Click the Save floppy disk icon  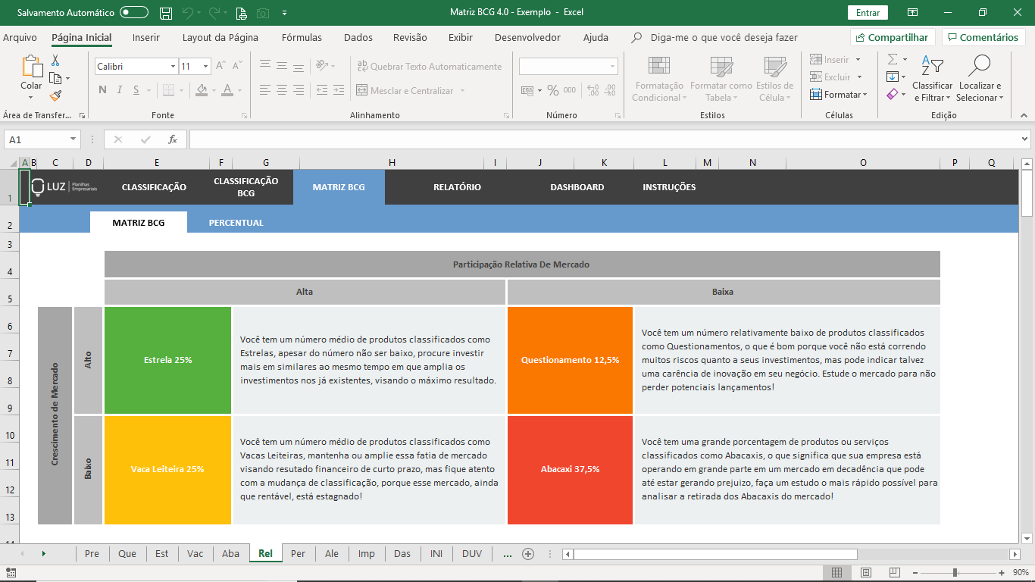tap(166, 13)
